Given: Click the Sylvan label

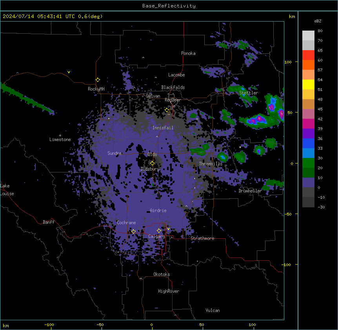Looking at the screenshot, I should [153, 96].
